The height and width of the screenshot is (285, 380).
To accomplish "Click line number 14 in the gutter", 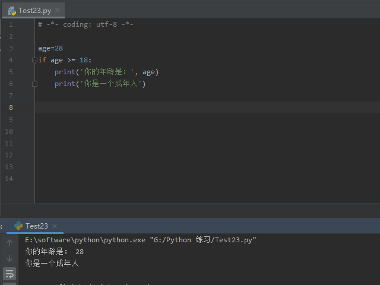I will pyautogui.click(x=9, y=179).
